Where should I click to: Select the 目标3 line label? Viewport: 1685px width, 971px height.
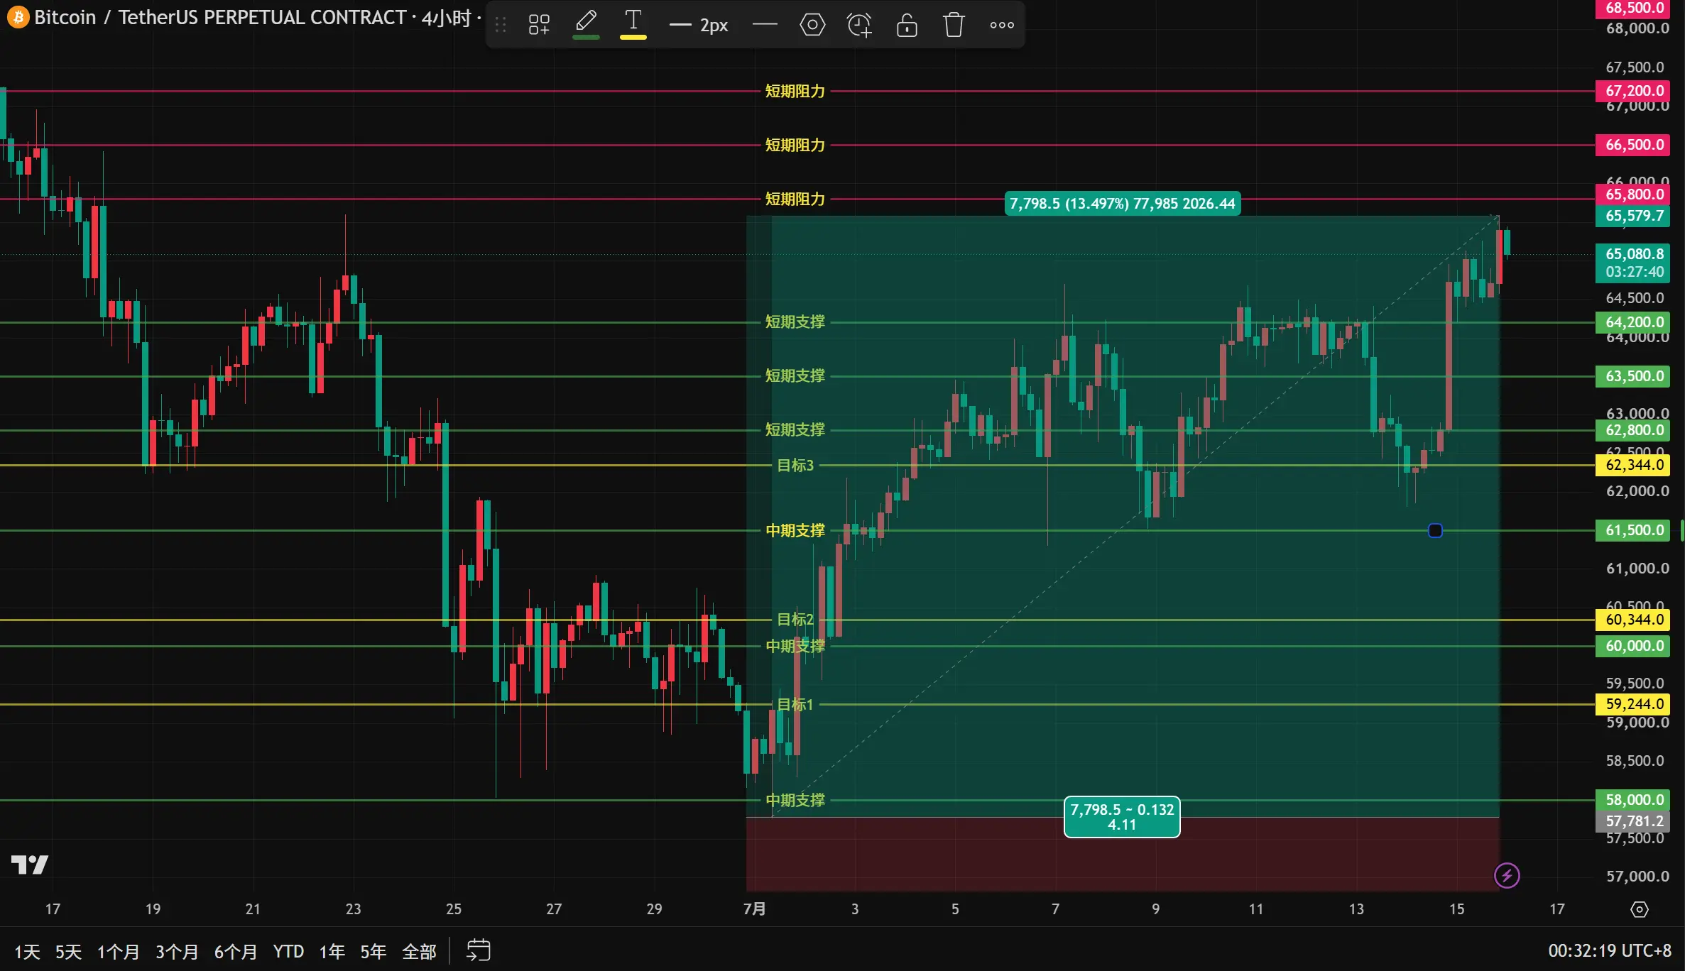[x=795, y=466]
